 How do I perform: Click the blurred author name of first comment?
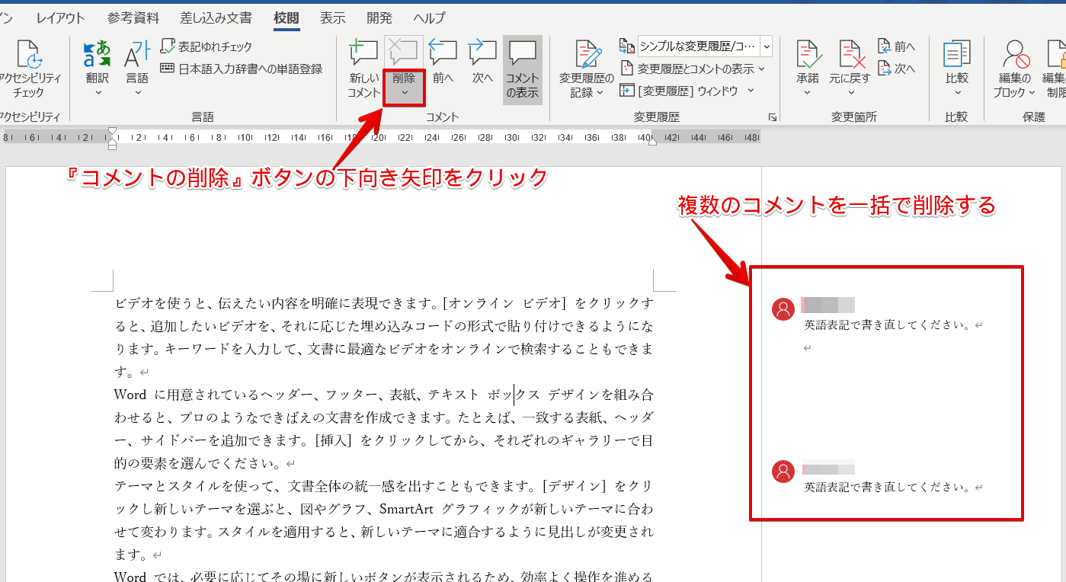point(828,305)
